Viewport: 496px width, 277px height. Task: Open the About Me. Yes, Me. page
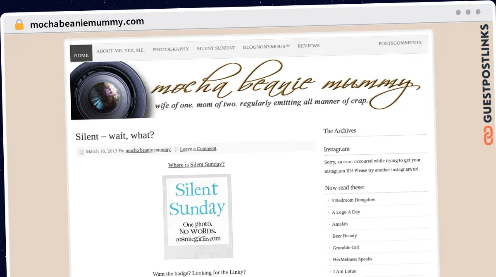pyautogui.click(x=120, y=50)
